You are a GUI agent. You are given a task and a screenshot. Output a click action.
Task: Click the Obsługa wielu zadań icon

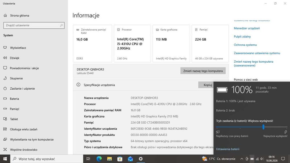[x=5, y=129]
